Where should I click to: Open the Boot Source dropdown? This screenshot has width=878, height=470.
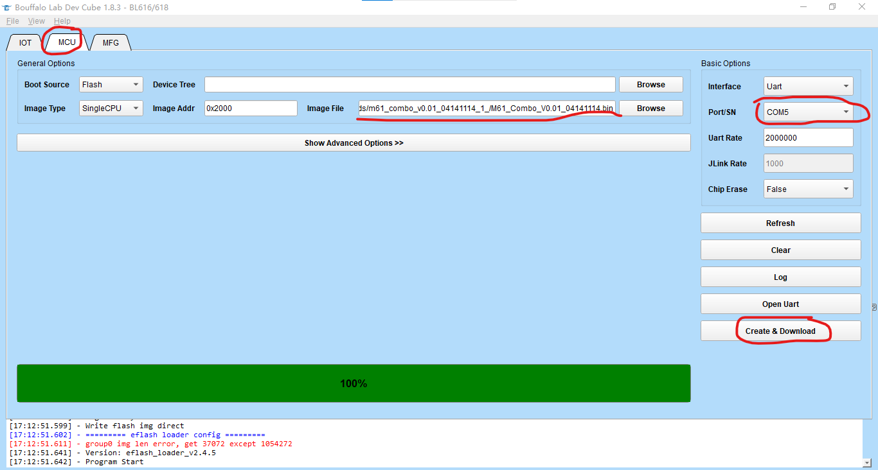click(x=111, y=85)
